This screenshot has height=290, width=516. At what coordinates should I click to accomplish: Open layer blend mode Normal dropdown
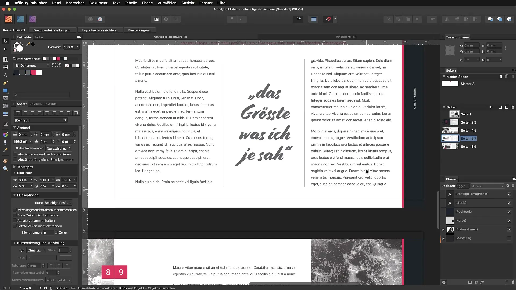(487, 186)
